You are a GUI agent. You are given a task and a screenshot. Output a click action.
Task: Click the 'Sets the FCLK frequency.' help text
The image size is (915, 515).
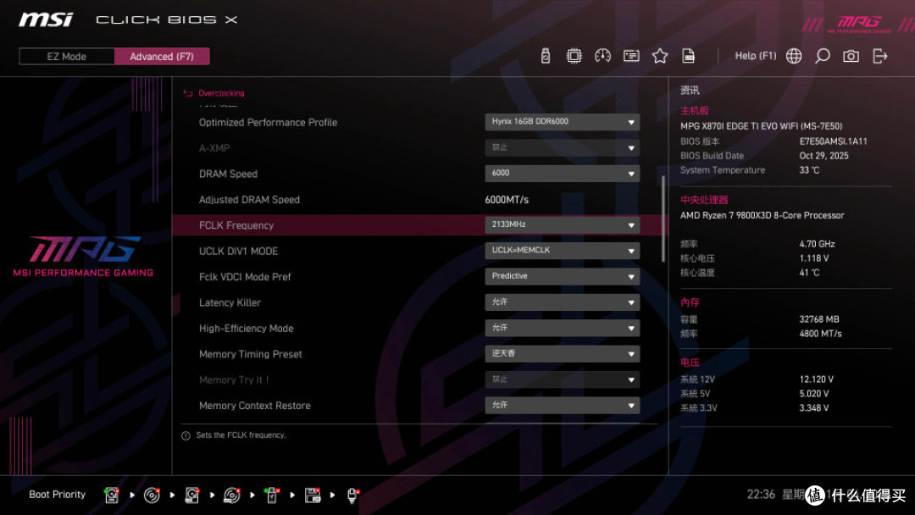pyautogui.click(x=241, y=435)
